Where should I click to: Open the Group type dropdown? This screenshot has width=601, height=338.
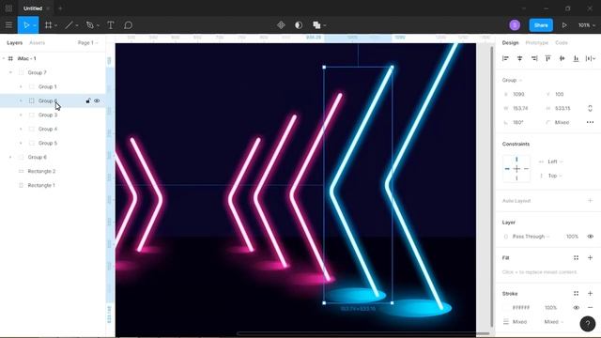coord(512,80)
